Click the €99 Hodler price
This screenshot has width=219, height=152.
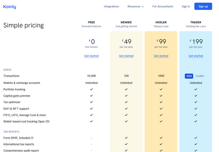(161, 41)
